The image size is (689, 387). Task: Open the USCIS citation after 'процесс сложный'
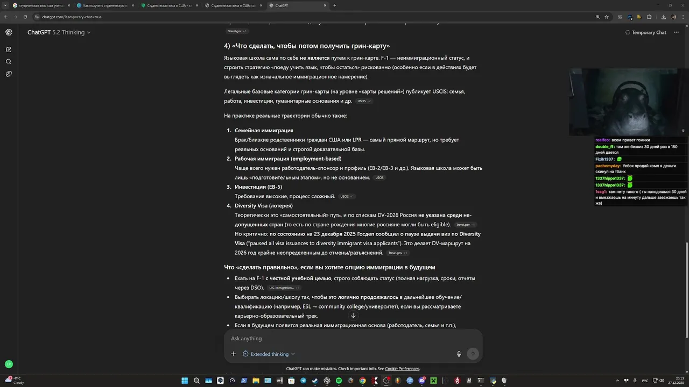pyautogui.click(x=347, y=196)
